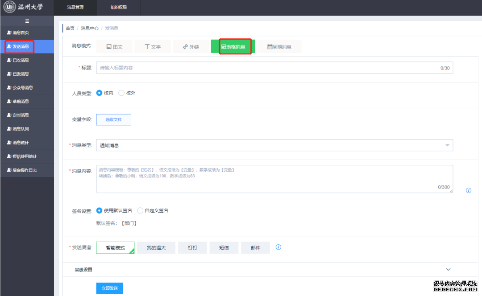Choose 自定义签名 custom signature option
This screenshot has width=482, height=296.
pyautogui.click(x=140, y=210)
